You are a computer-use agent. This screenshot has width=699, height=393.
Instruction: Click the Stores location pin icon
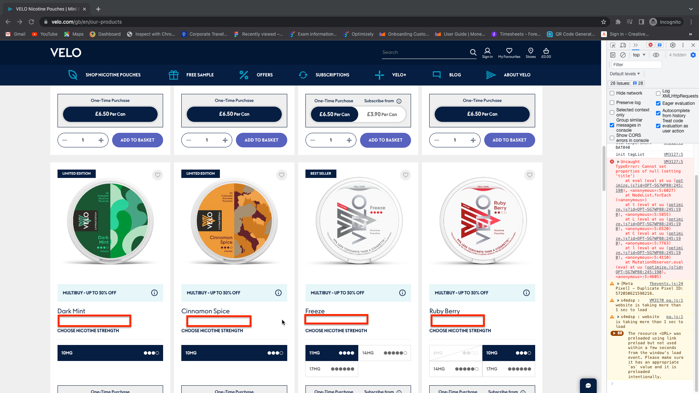point(530,51)
